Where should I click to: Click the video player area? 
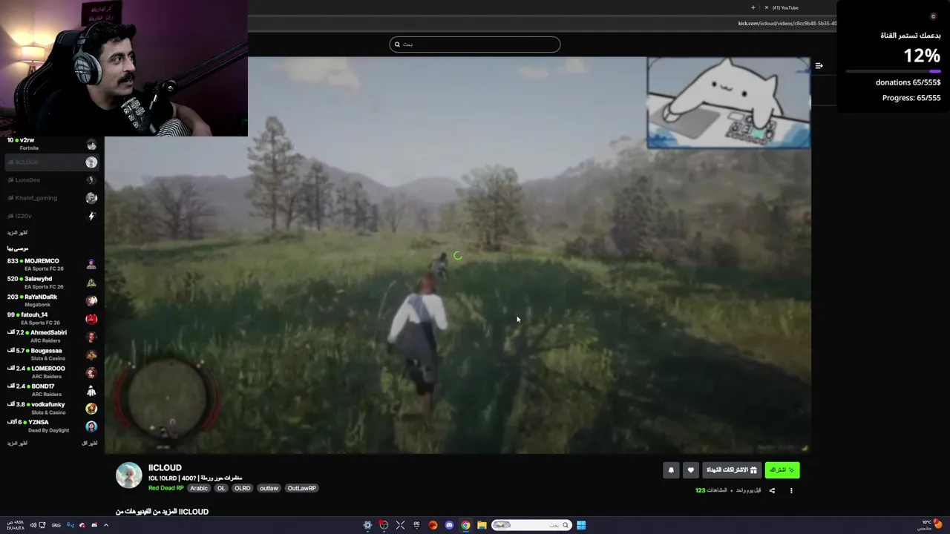(x=457, y=254)
